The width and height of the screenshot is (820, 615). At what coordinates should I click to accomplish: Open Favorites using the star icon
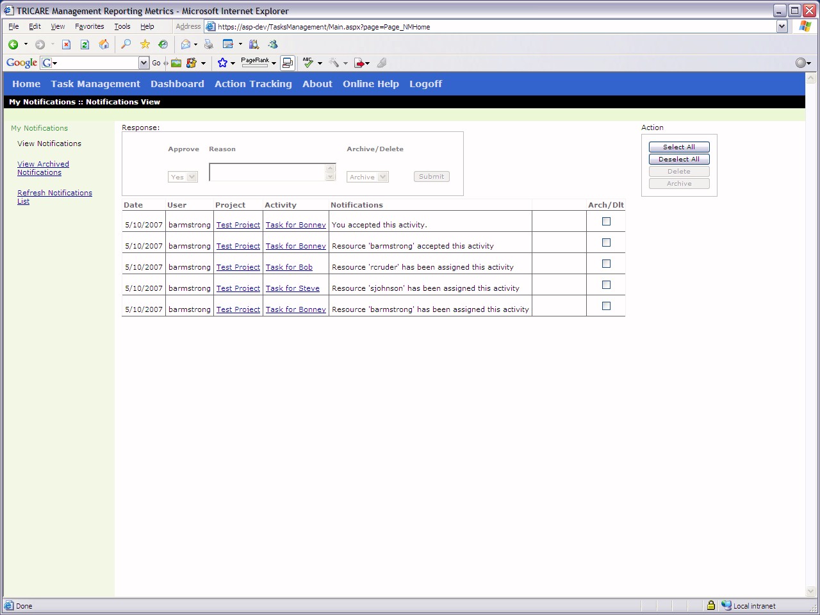point(145,44)
